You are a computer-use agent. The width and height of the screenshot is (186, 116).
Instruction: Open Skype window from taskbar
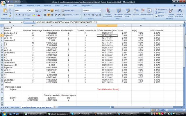point(81,114)
